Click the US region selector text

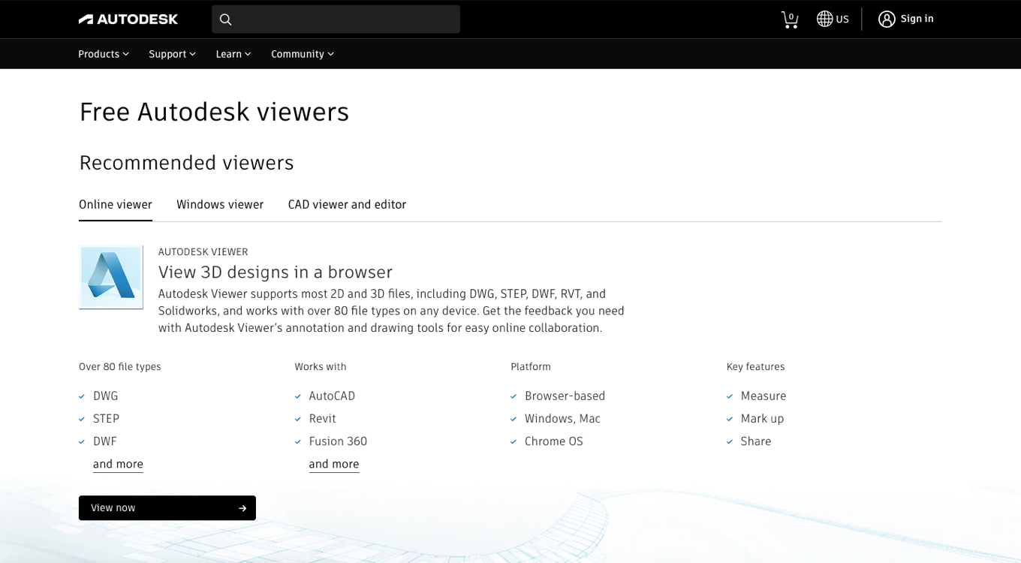tap(842, 20)
